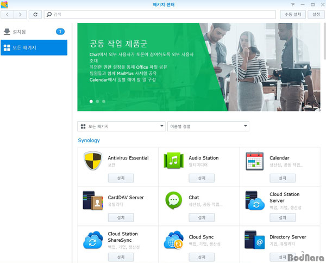This screenshot has height=263, width=326.
Task: Click the CardDAV Server icon
Action: pos(93,200)
